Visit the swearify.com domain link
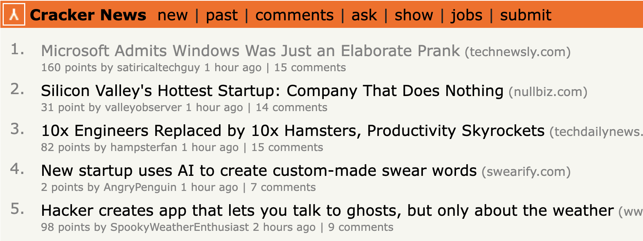 pyautogui.click(x=526, y=172)
